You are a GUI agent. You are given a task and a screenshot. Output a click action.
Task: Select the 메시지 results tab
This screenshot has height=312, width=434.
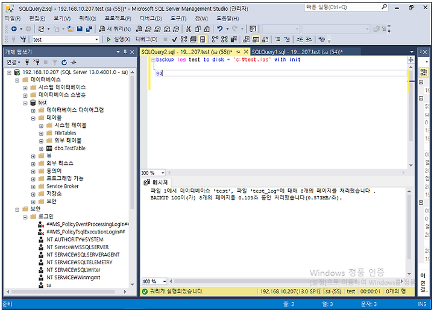click(156, 182)
